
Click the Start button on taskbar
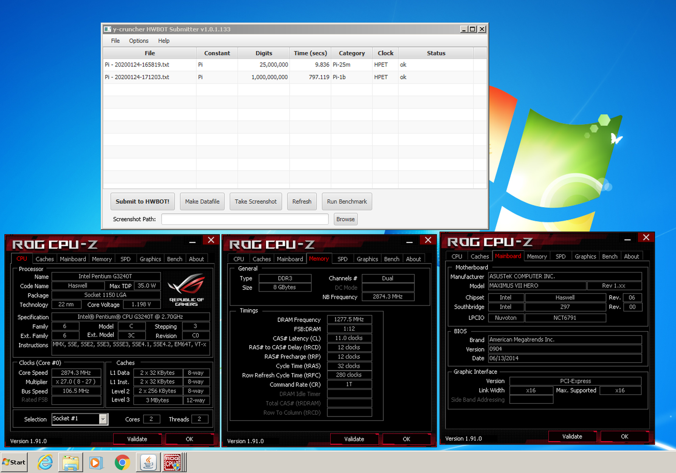(x=14, y=462)
